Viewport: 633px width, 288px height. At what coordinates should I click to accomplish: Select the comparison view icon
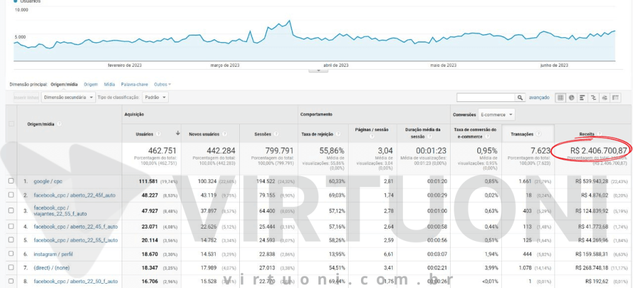click(x=593, y=98)
